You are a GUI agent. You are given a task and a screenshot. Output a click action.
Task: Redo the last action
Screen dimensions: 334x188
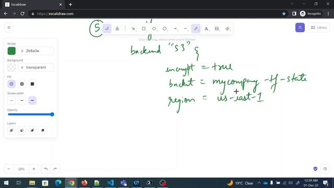coord(55,169)
